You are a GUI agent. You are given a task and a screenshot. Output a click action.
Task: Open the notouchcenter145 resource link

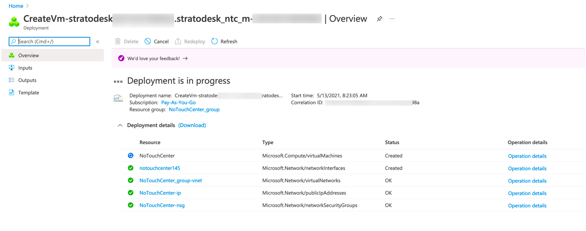(160, 168)
